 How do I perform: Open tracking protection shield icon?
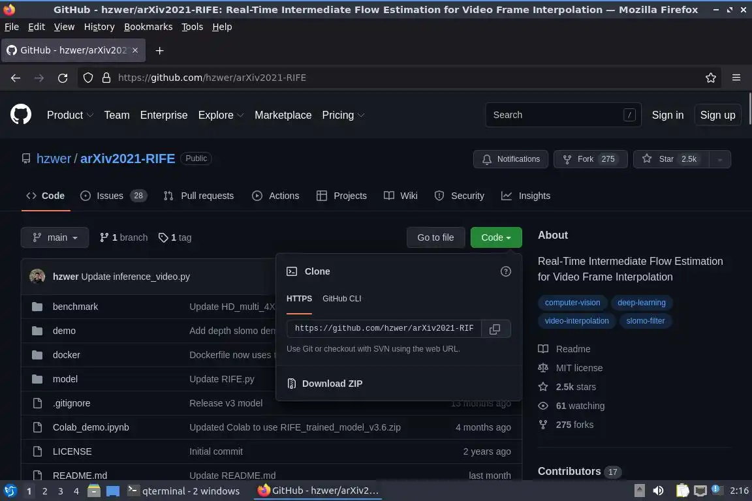click(x=88, y=78)
